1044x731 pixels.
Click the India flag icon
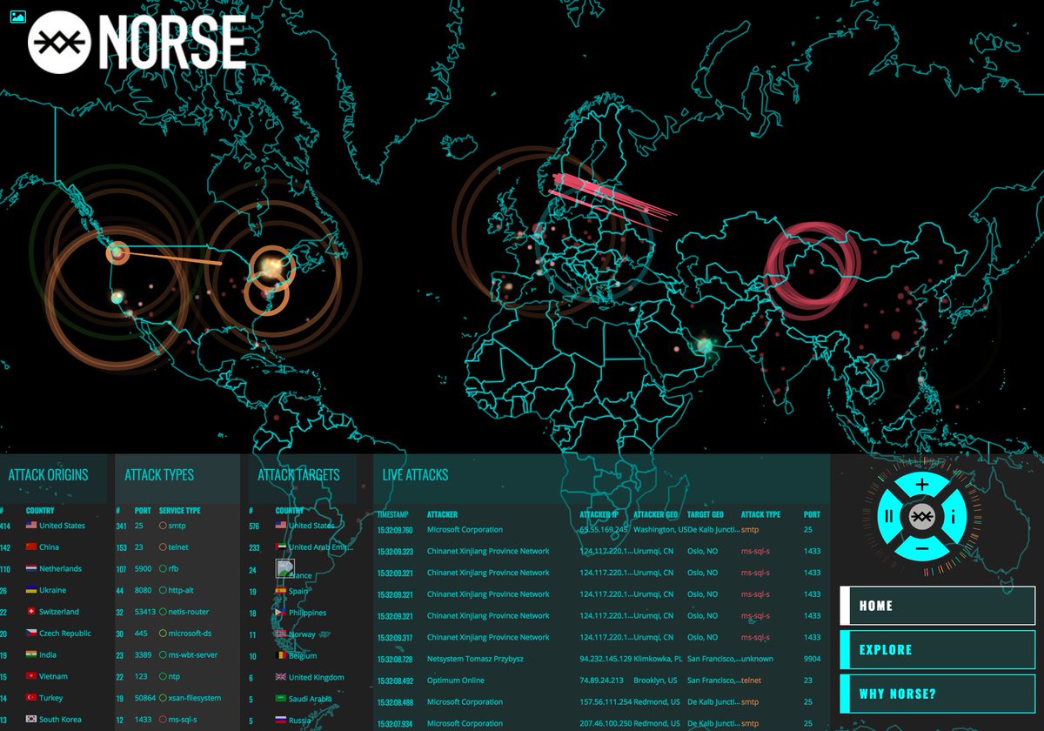31,654
